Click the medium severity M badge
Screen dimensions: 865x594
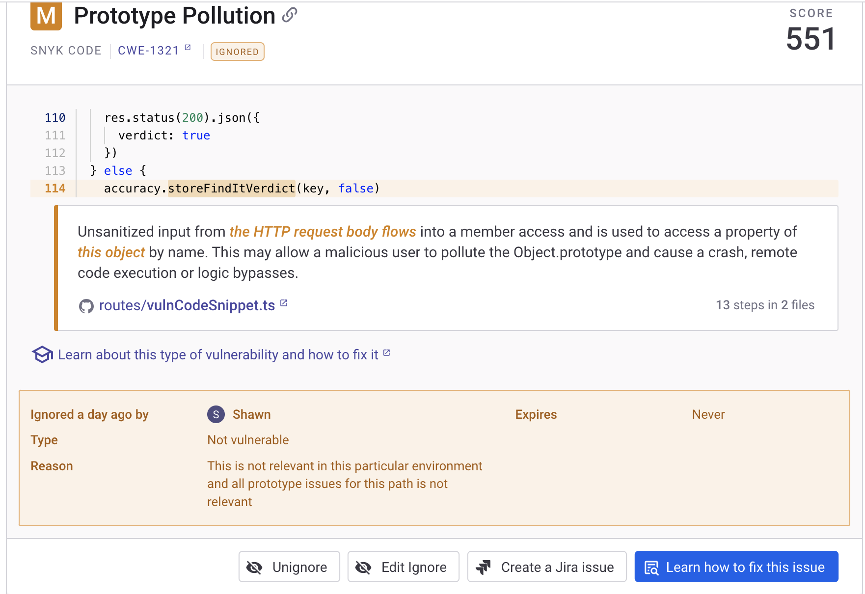[46, 16]
